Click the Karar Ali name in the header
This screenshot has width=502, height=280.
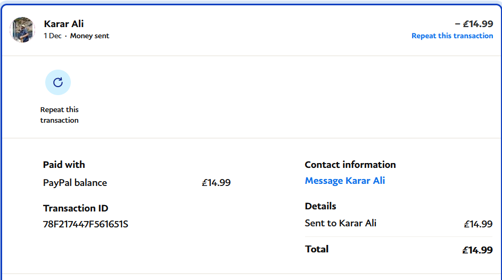(x=64, y=24)
